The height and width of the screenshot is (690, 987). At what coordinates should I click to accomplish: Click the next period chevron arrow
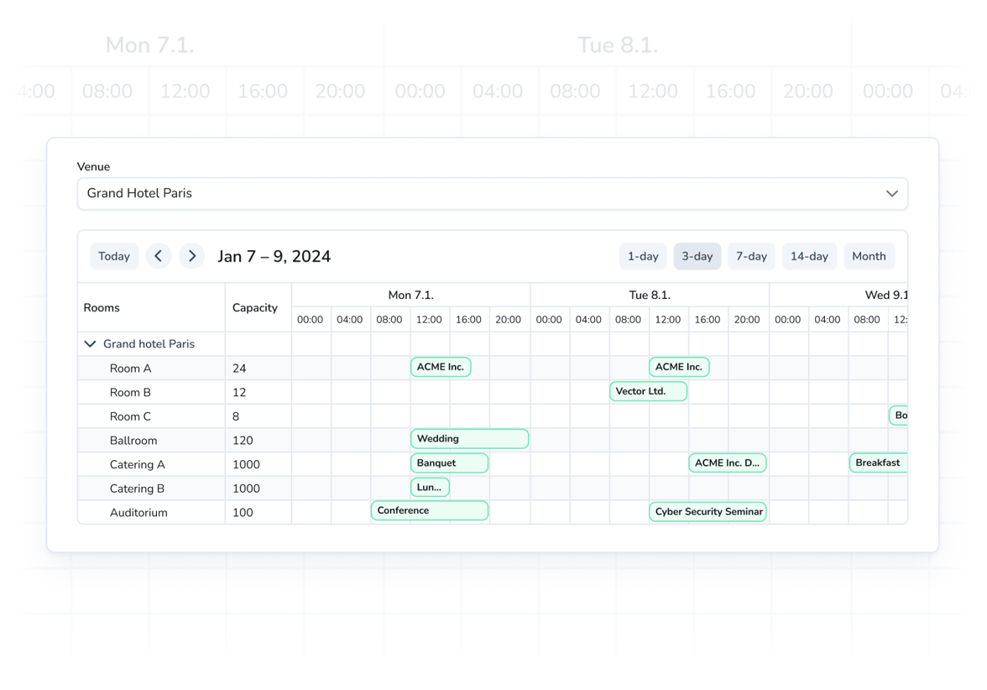(x=191, y=256)
